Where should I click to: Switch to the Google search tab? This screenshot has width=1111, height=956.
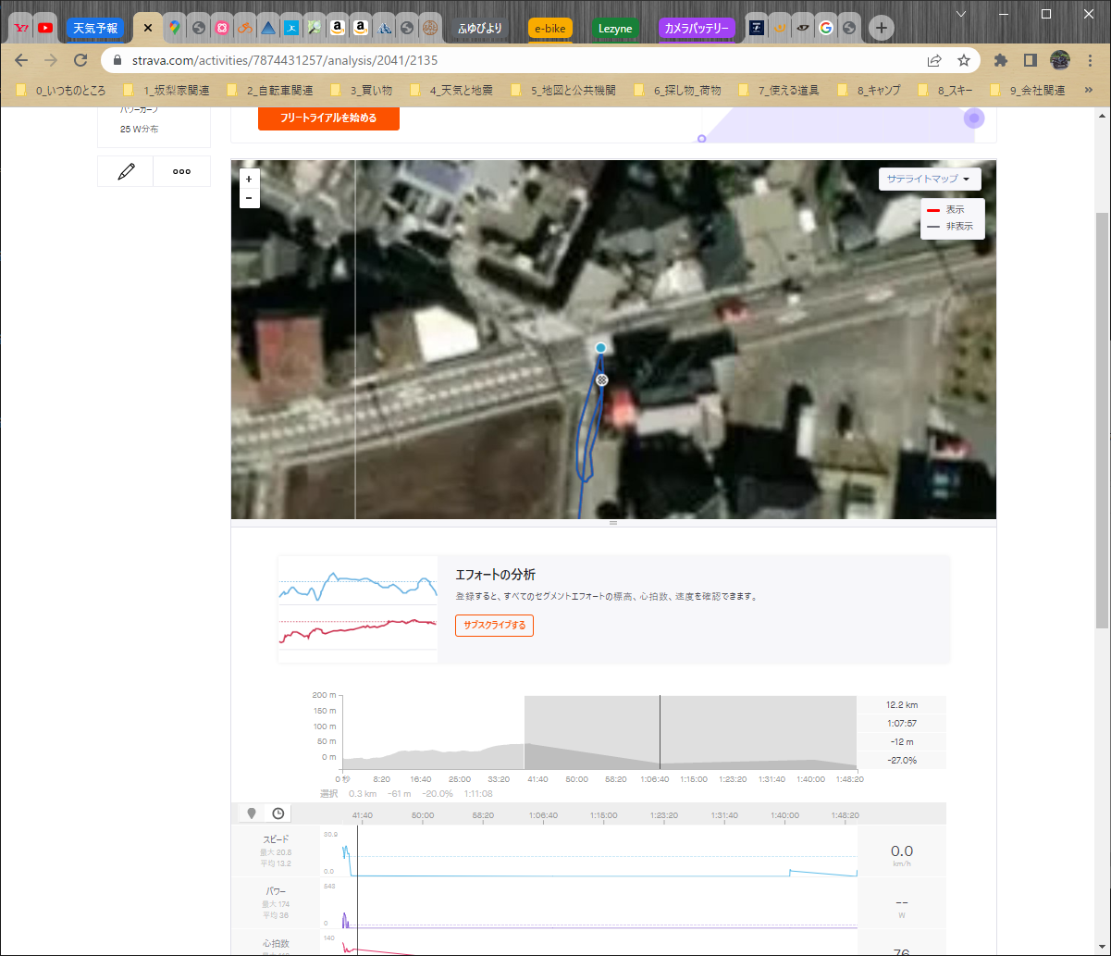point(826,28)
